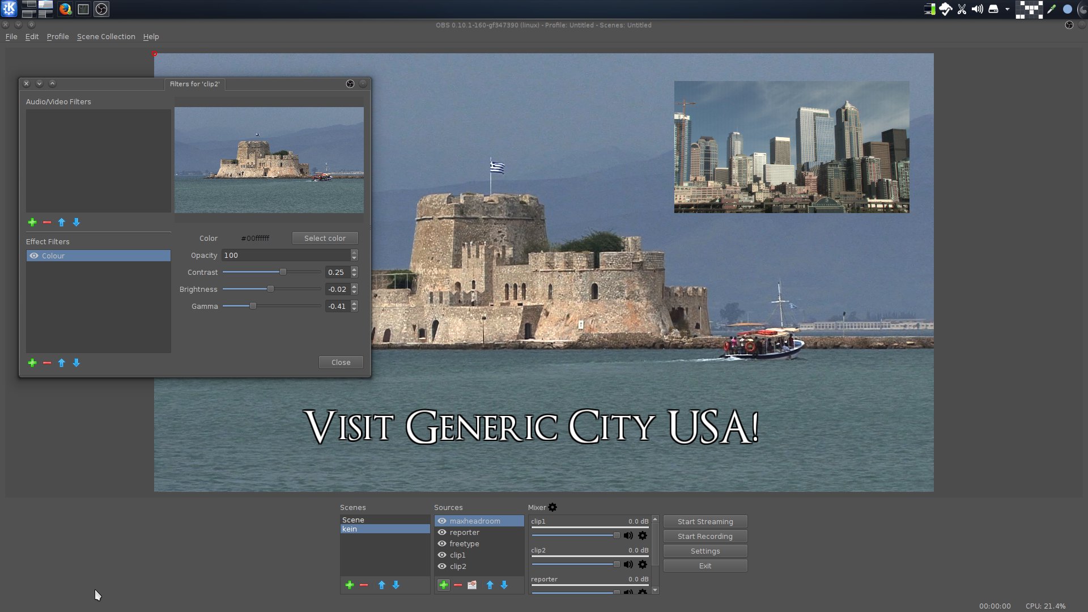The image size is (1088, 612).
Task: Click Start Recording button
Action: (x=705, y=536)
